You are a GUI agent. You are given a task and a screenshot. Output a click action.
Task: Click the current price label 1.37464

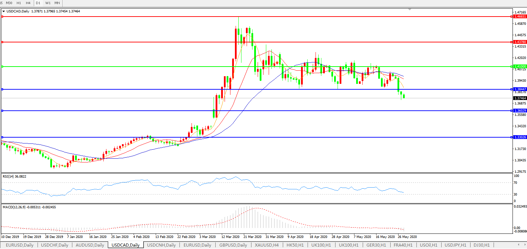click(519, 98)
